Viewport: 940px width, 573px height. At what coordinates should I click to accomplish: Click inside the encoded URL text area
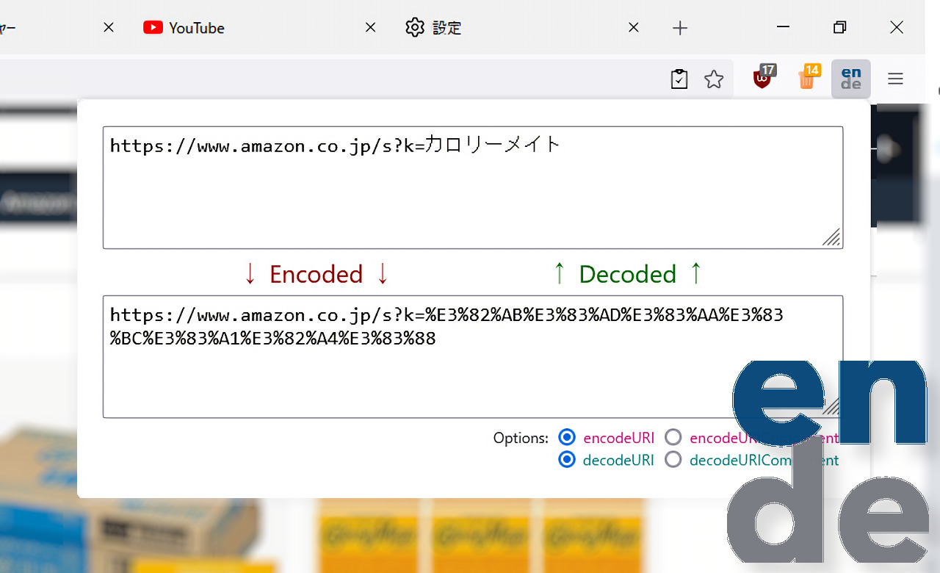click(x=473, y=356)
